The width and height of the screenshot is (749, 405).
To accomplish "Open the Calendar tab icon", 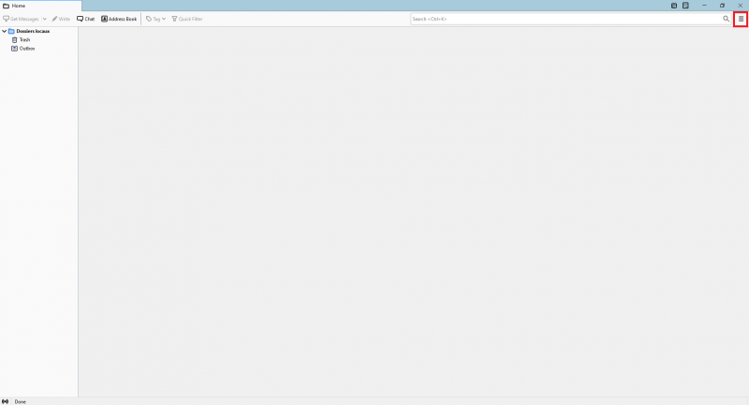I will pyautogui.click(x=674, y=6).
